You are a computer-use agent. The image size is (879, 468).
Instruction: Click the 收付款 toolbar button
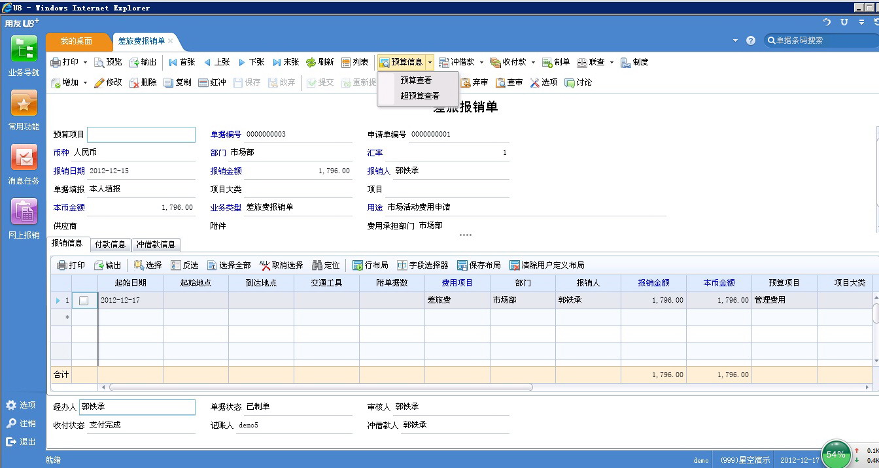coord(509,62)
